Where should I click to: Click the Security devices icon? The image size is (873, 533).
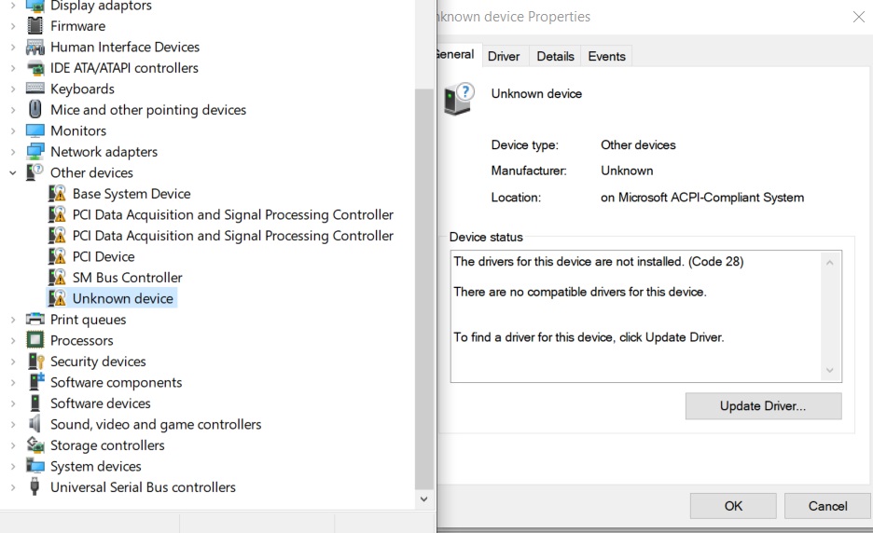35,362
